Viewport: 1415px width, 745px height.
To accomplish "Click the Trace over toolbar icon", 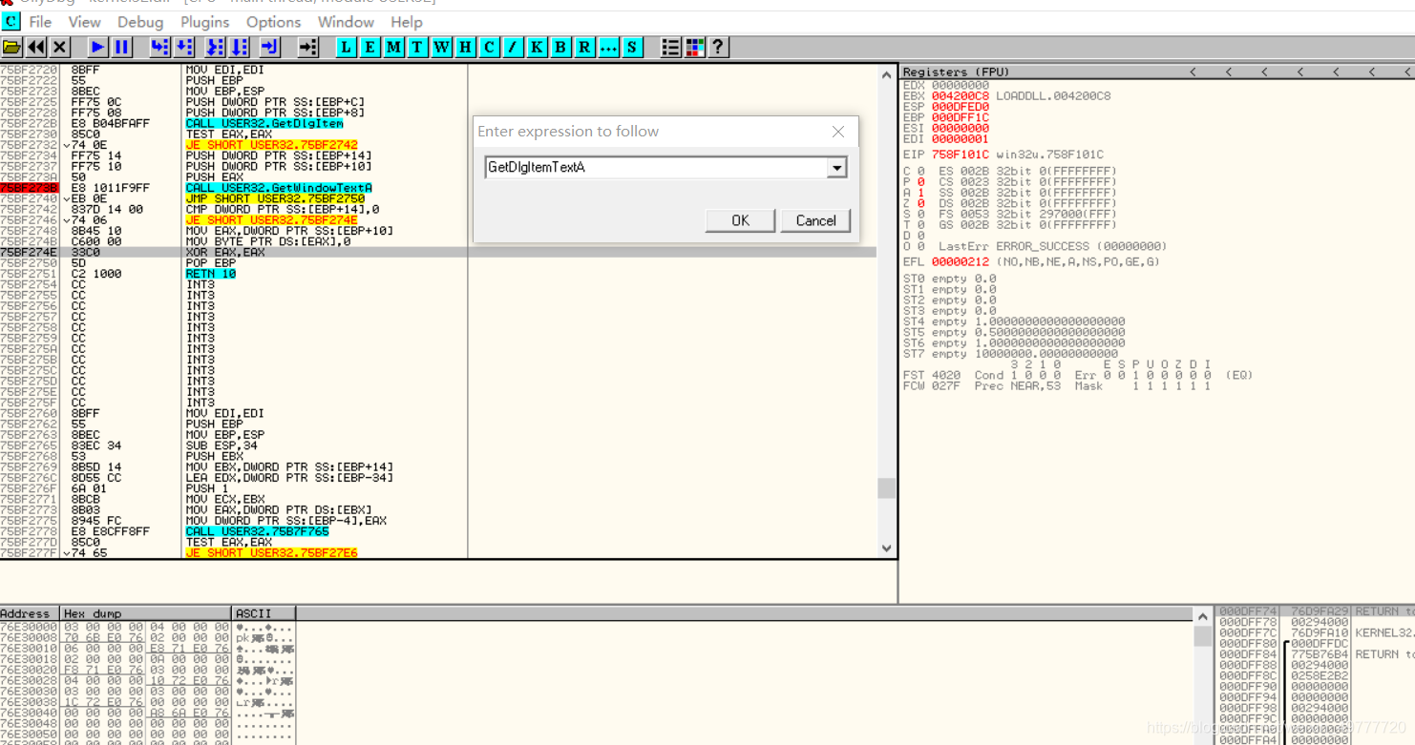I will 239,47.
